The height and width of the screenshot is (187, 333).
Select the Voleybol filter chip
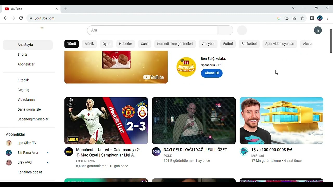[208, 44]
